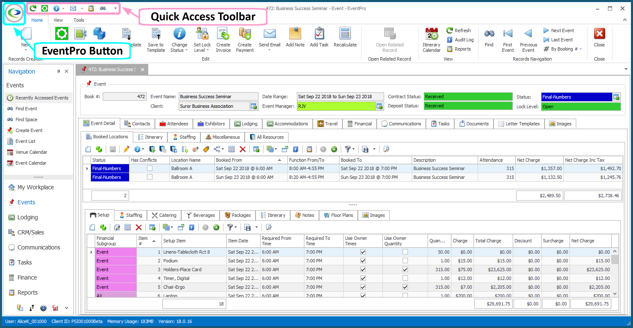
Task: Open the Financial tab
Action: [360, 124]
